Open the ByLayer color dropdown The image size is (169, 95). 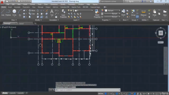[x=120, y=11]
